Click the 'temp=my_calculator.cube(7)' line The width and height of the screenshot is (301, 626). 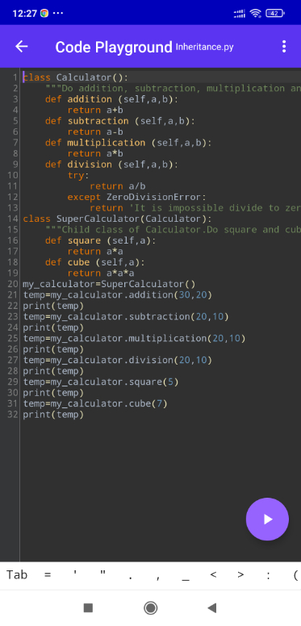tap(95, 403)
